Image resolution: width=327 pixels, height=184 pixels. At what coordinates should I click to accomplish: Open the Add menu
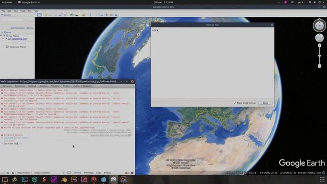(30, 11)
